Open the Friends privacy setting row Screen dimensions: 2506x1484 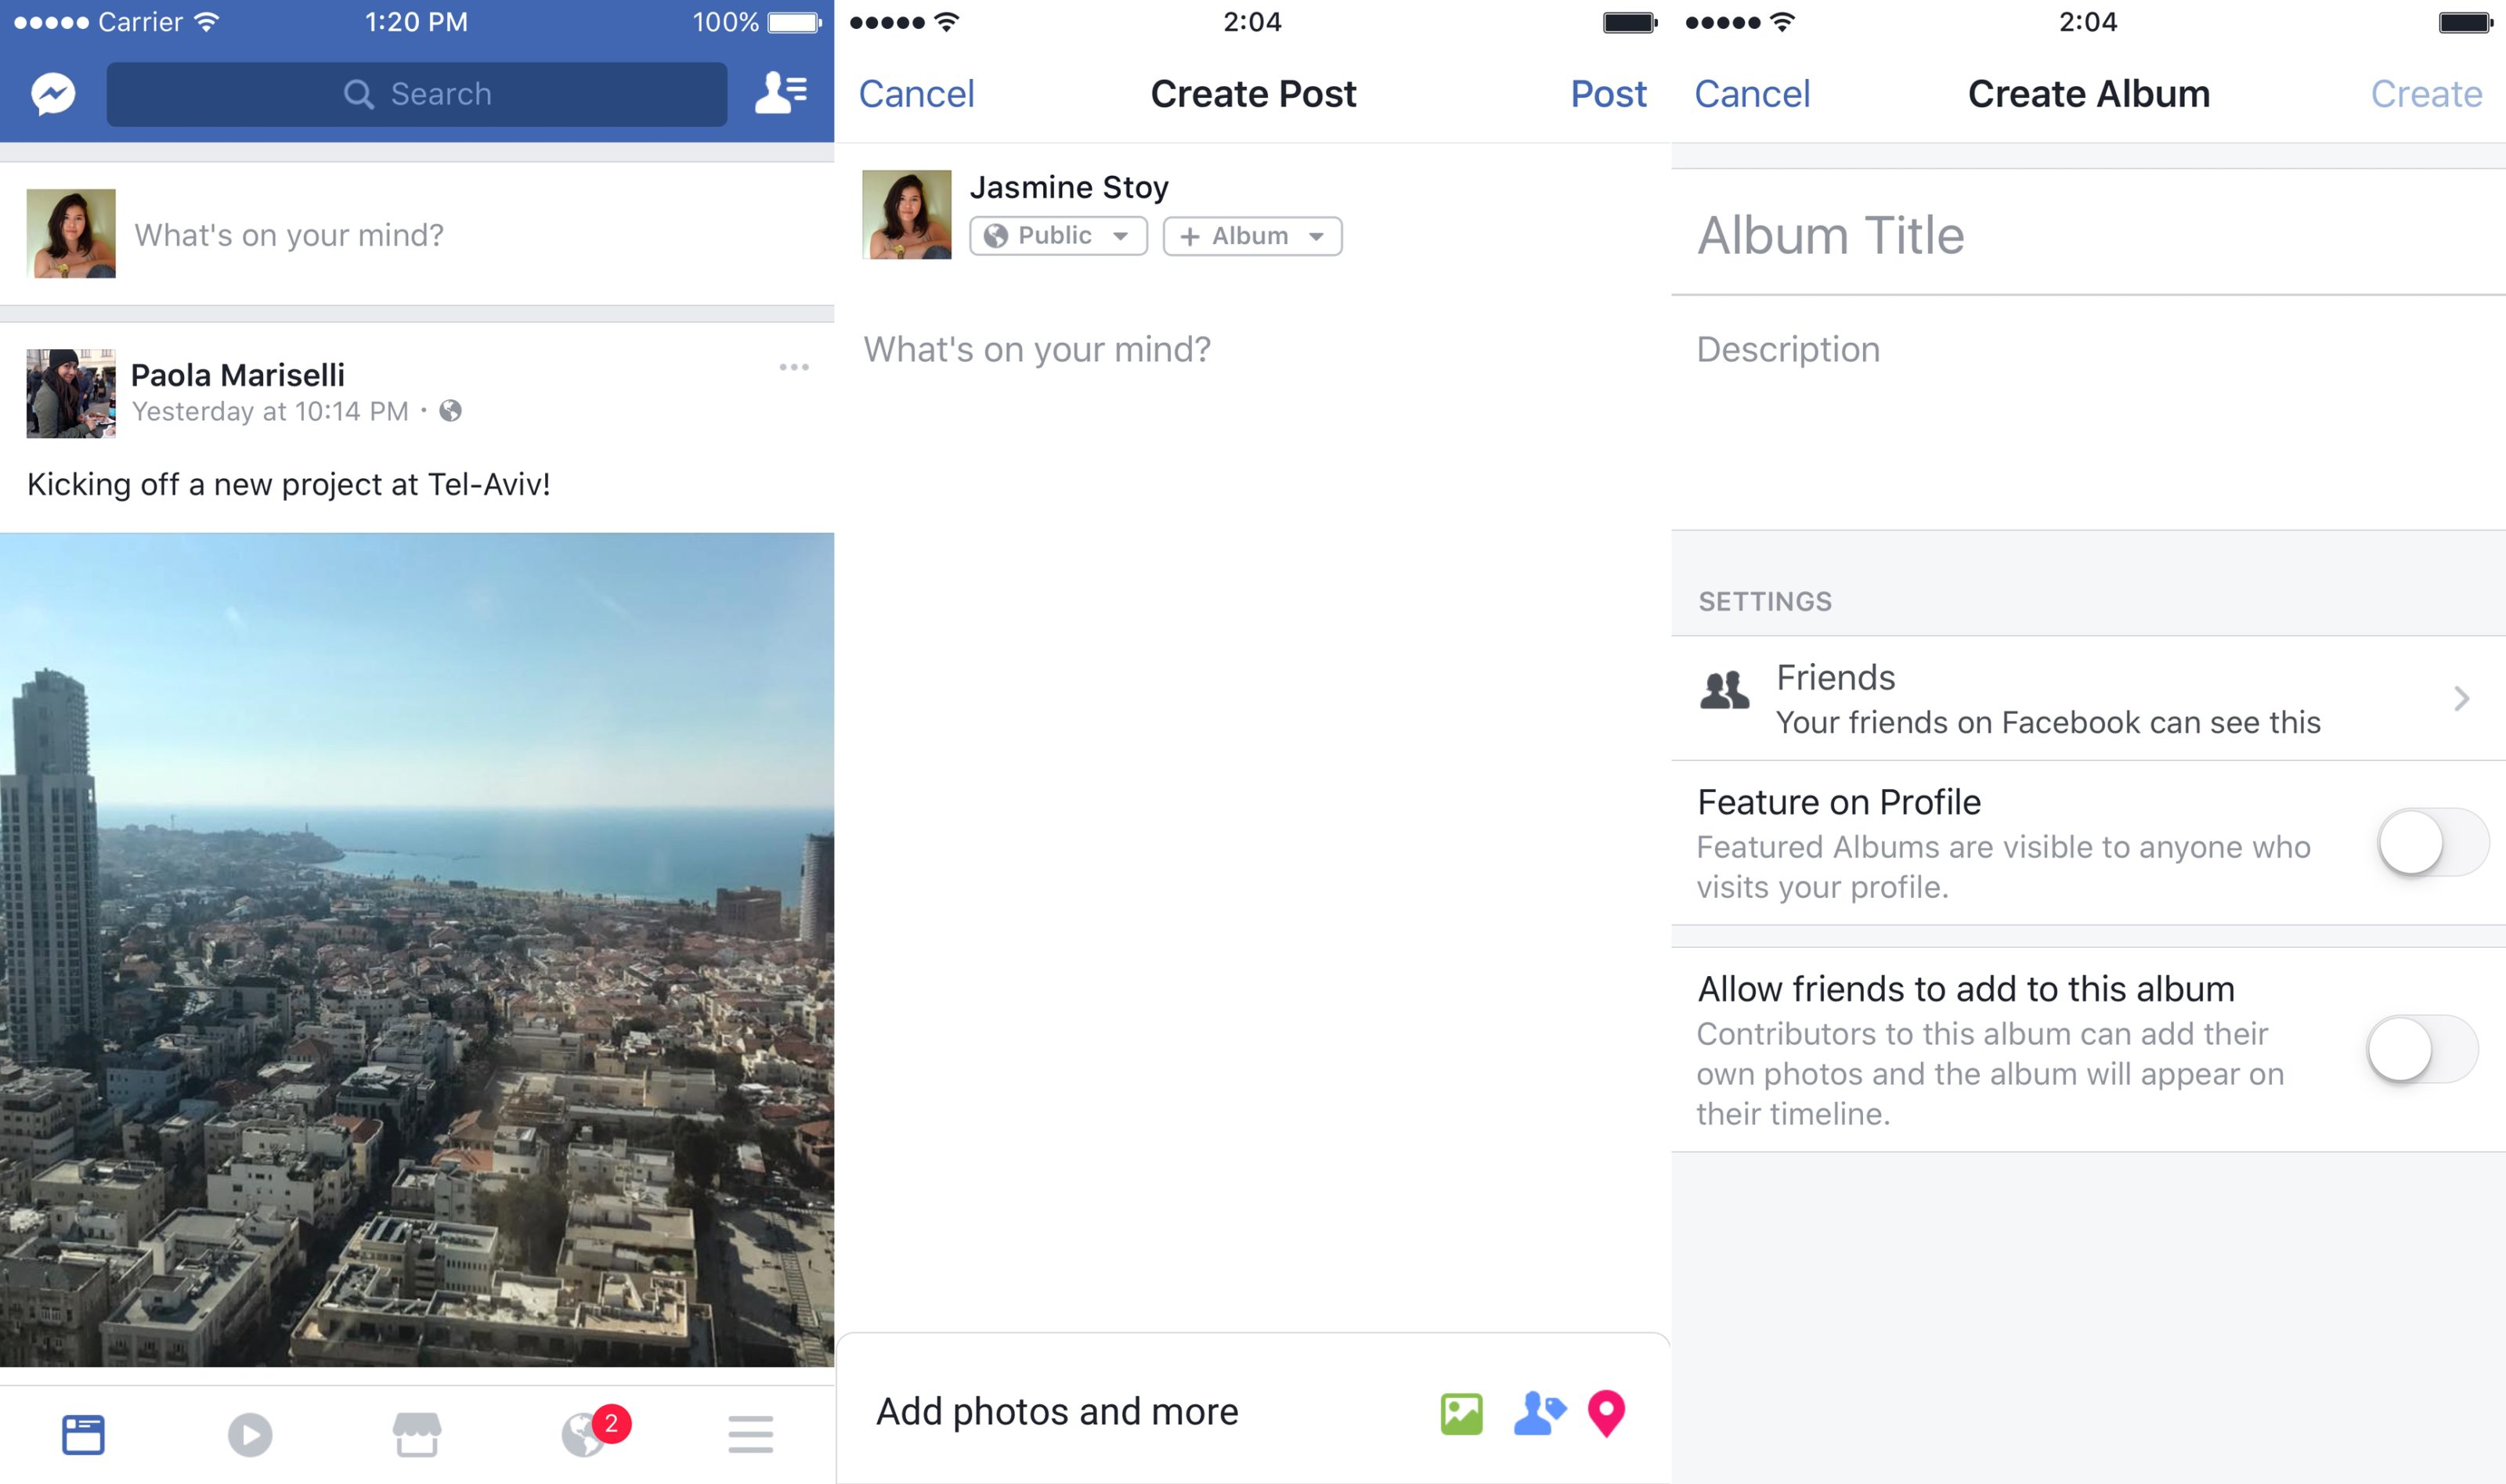click(2088, 698)
